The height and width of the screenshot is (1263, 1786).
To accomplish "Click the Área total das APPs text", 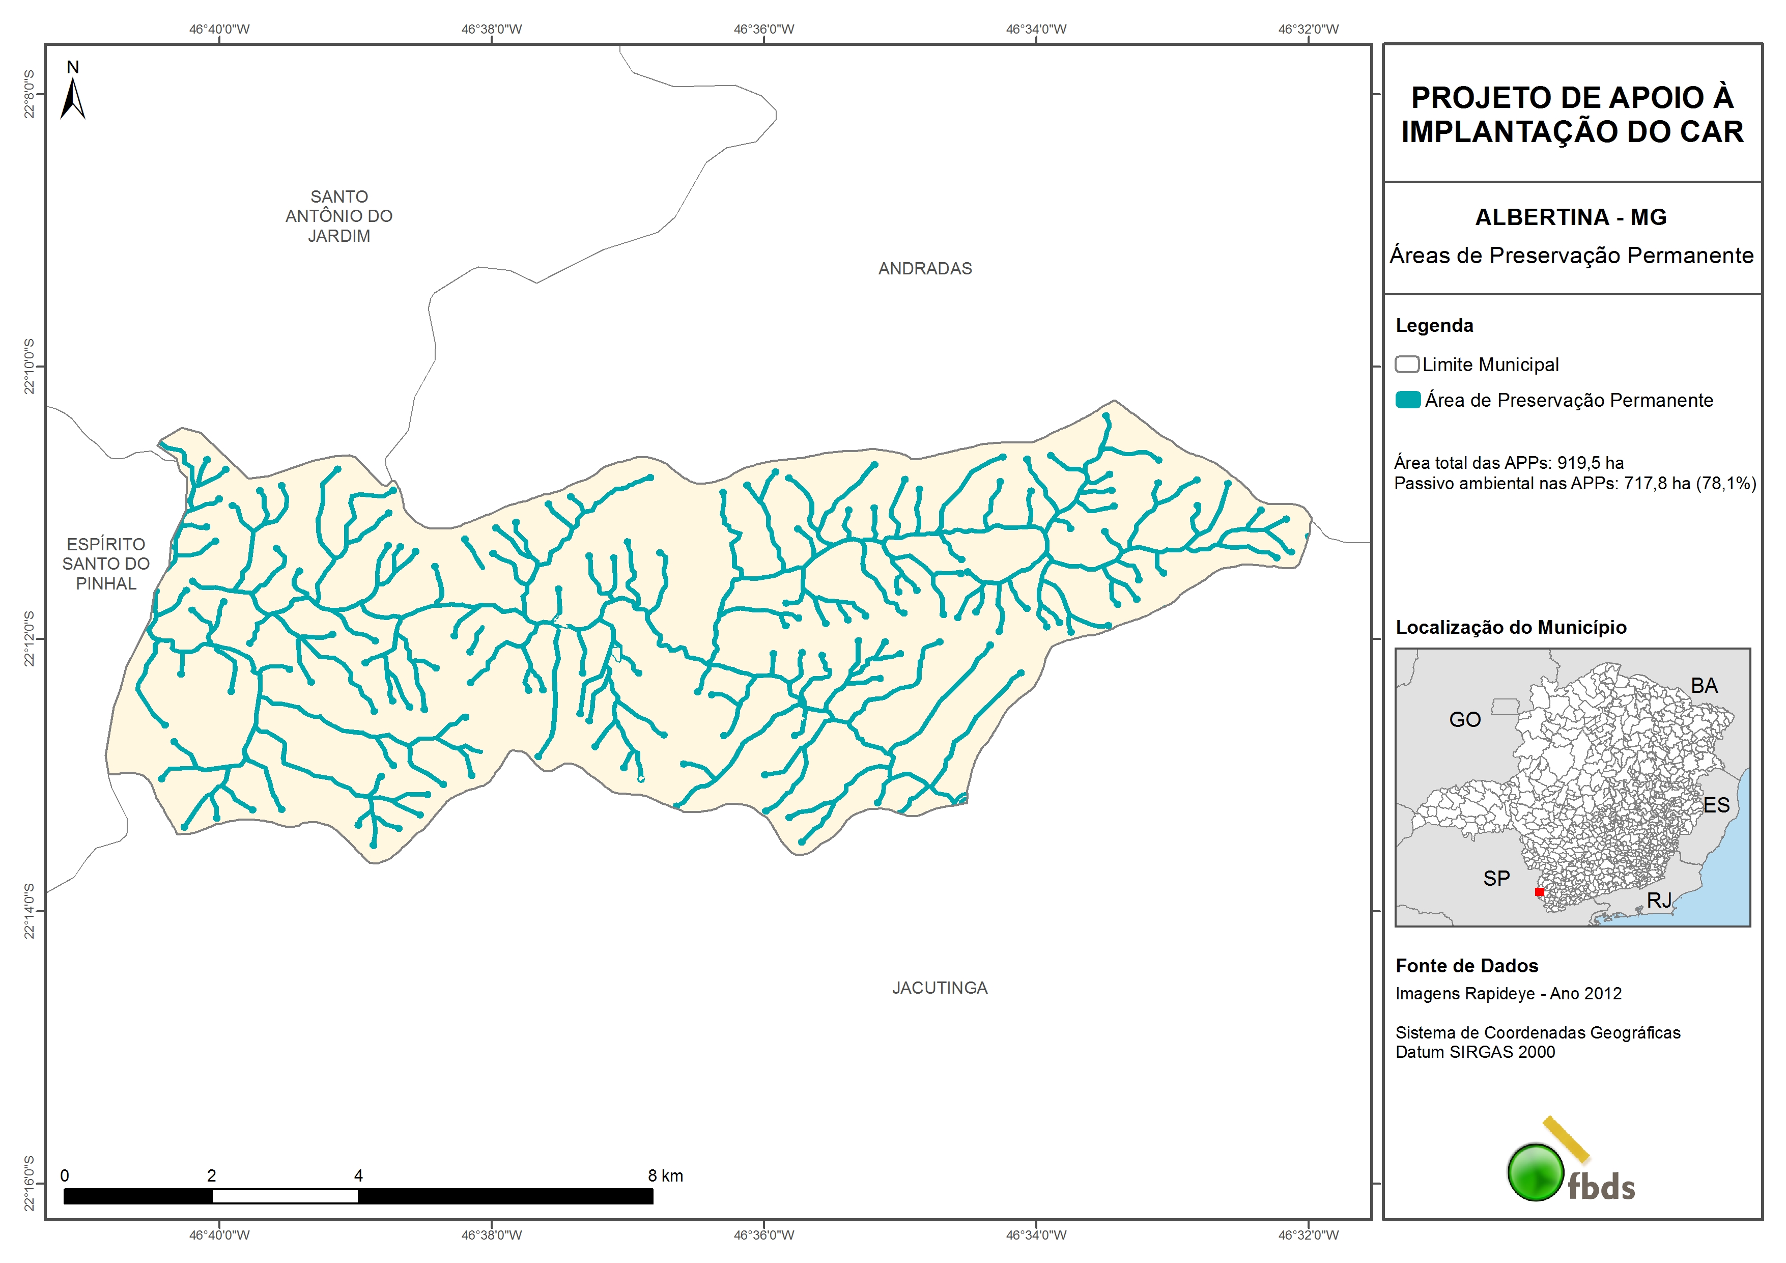I will coord(1508,463).
